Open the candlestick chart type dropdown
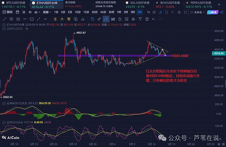 (x=37, y=12)
